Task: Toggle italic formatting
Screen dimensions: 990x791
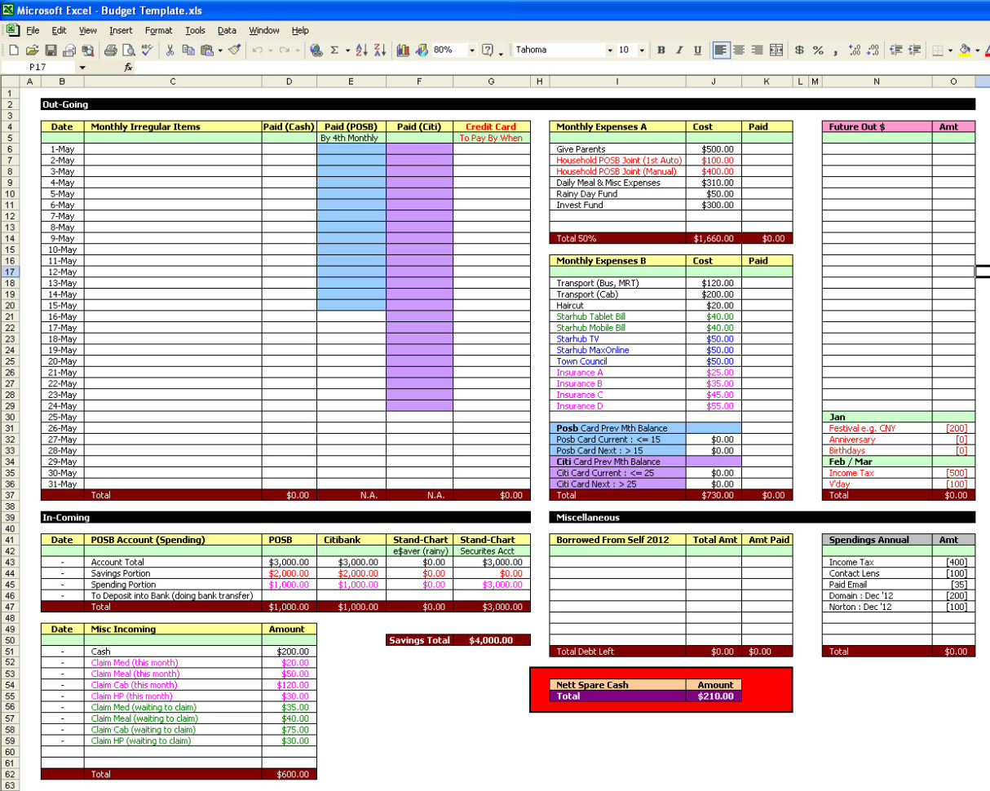Action: pos(679,50)
